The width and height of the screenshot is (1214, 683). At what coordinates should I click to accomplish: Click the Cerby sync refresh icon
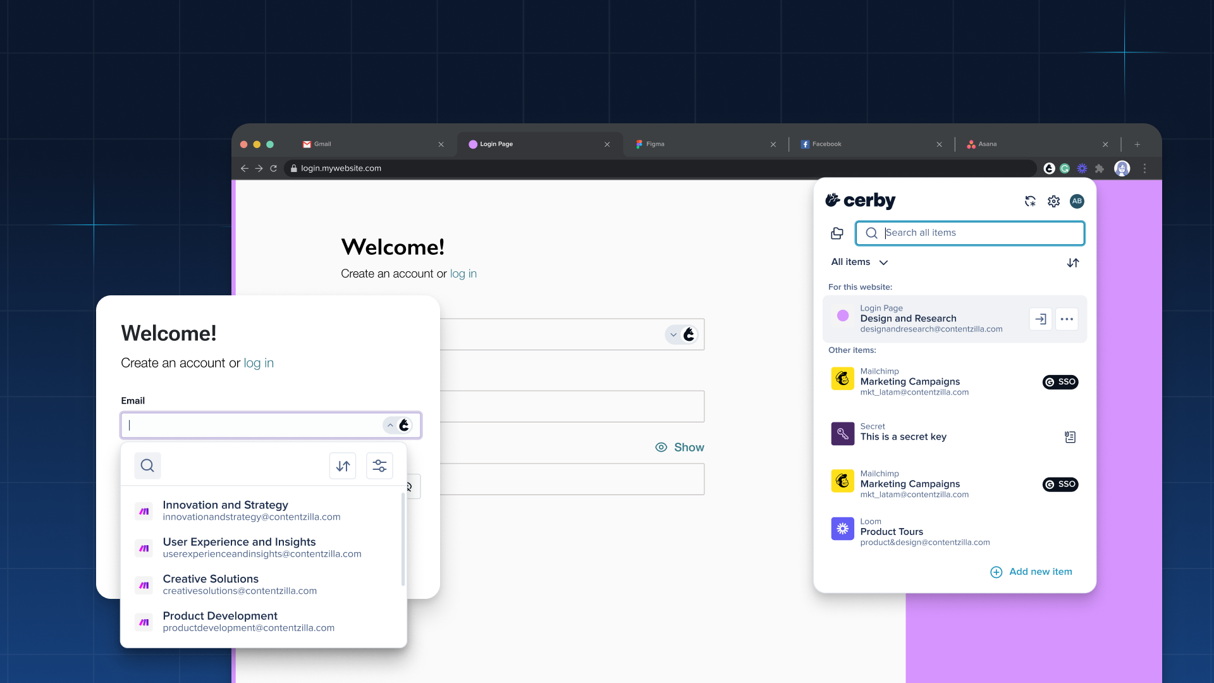[1030, 201]
